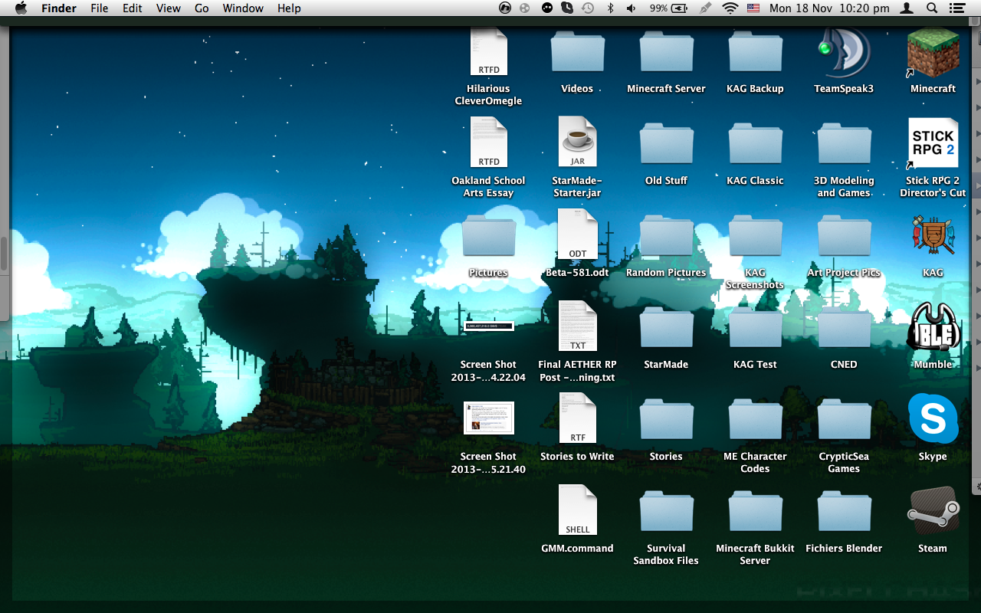The width and height of the screenshot is (981, 613).
Task: Select the Steam application icon
Action: click(933, 511)
